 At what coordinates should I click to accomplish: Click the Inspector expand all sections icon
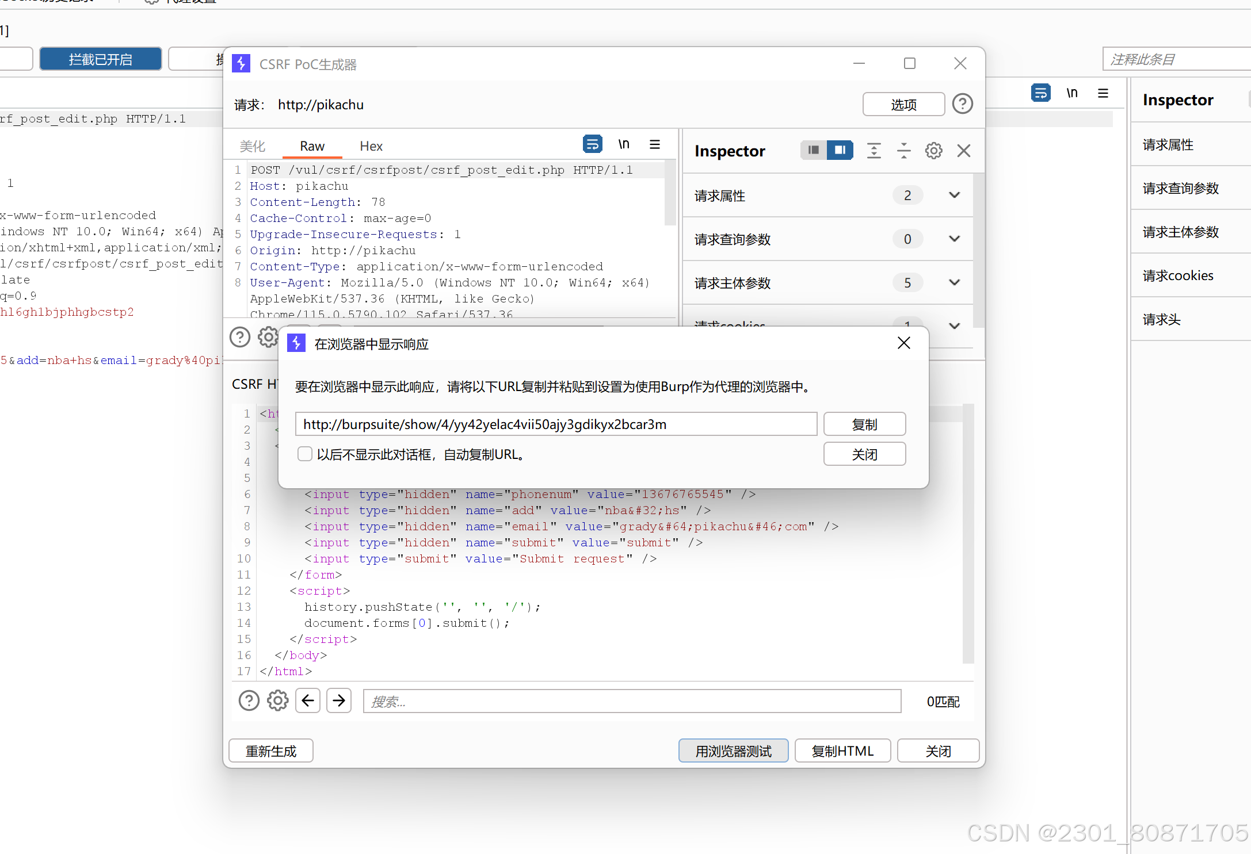point(874,151)
